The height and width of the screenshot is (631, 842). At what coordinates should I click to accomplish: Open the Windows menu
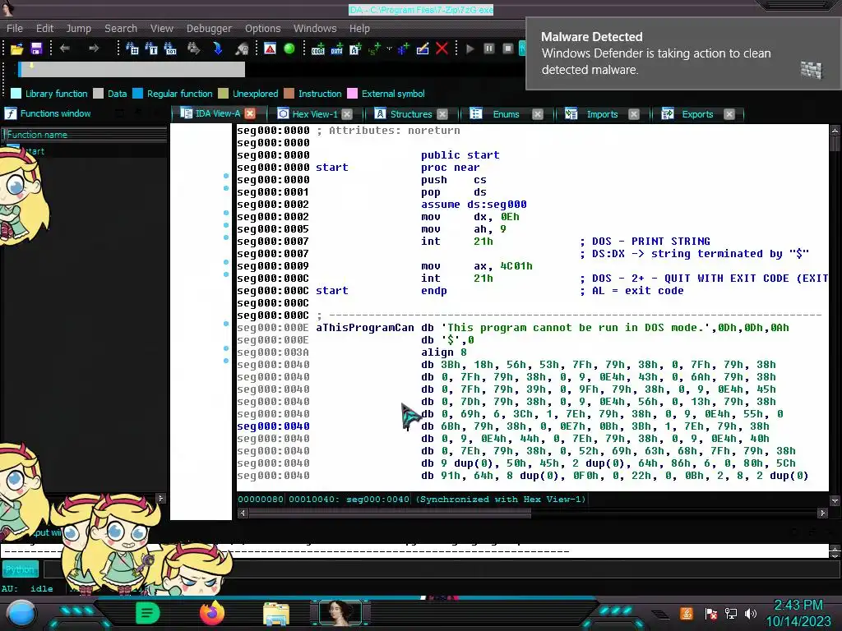point(315,29)
